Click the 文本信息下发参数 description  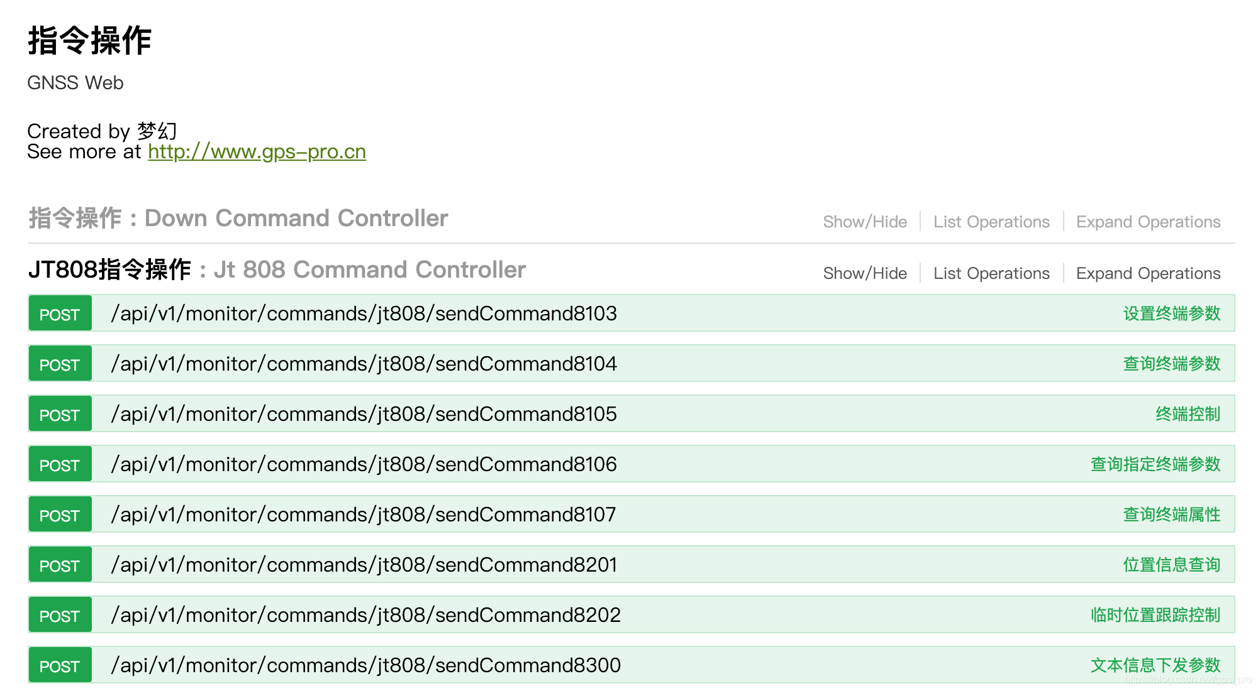point(1155,665)
